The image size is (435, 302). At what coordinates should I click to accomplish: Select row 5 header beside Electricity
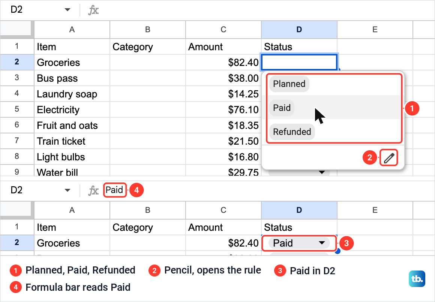point(16,109)
